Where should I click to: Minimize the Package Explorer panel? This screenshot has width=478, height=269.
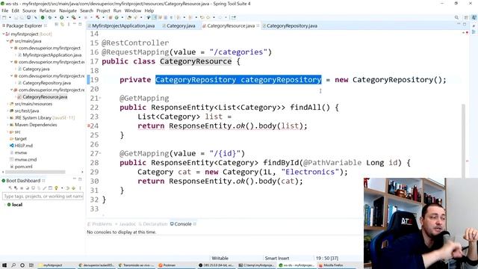(75, 25)
